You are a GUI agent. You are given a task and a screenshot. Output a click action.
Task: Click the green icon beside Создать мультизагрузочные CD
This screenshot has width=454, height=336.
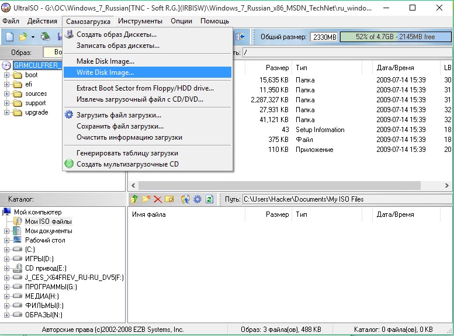click(x=69, y=164)
